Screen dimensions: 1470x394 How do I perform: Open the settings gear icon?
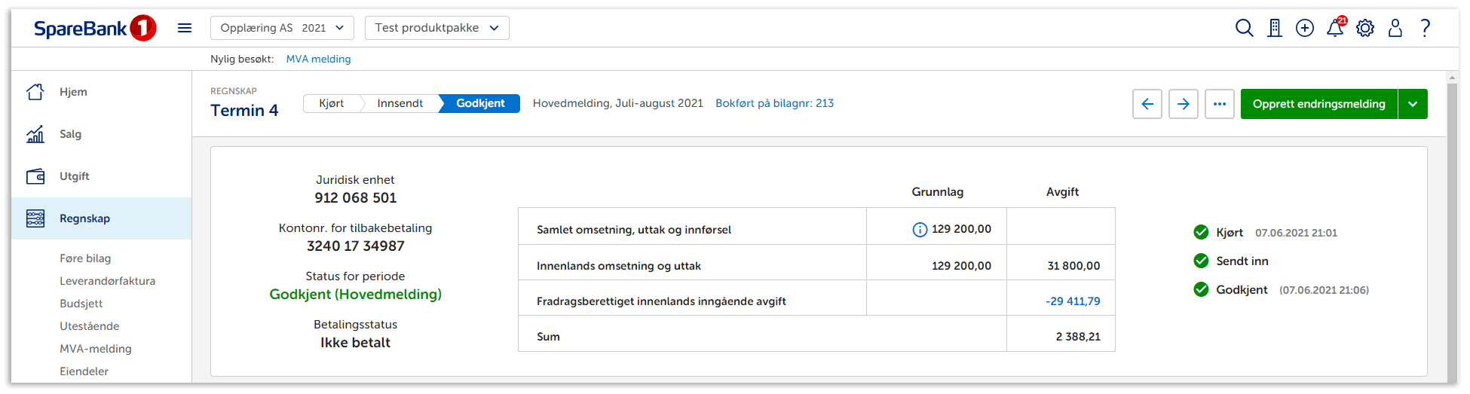tap(1365, 29)
